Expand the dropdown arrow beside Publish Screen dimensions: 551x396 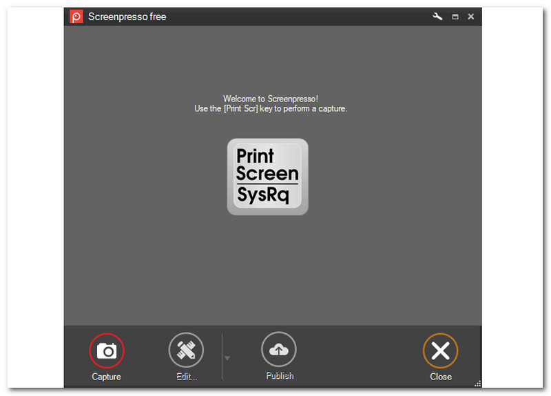227,358
